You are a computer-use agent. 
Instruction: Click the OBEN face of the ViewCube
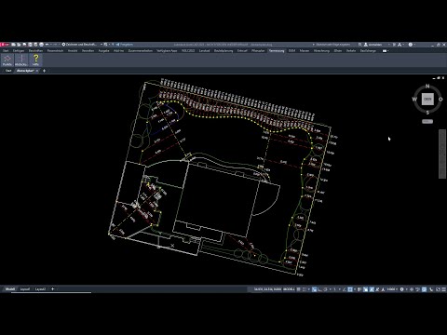[427, 100]
